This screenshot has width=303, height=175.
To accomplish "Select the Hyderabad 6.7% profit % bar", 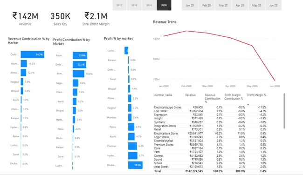I will [x=133, y=155].
